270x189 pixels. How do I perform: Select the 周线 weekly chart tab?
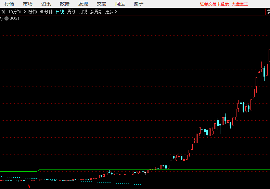point(71,12)
